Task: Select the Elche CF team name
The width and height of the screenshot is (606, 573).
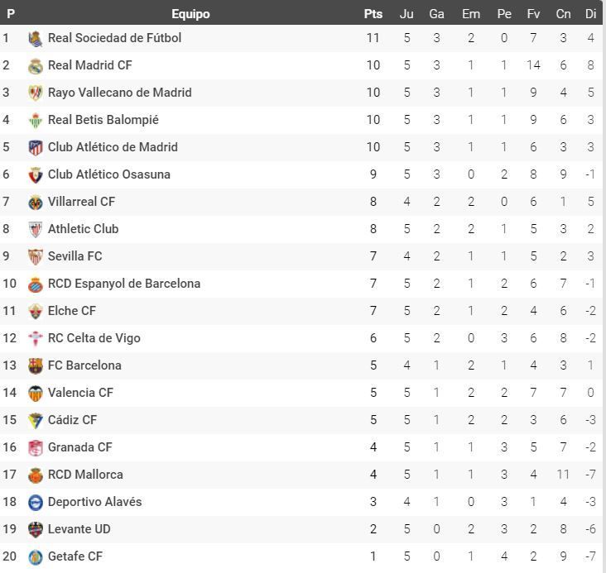Action: click(72, 311)
